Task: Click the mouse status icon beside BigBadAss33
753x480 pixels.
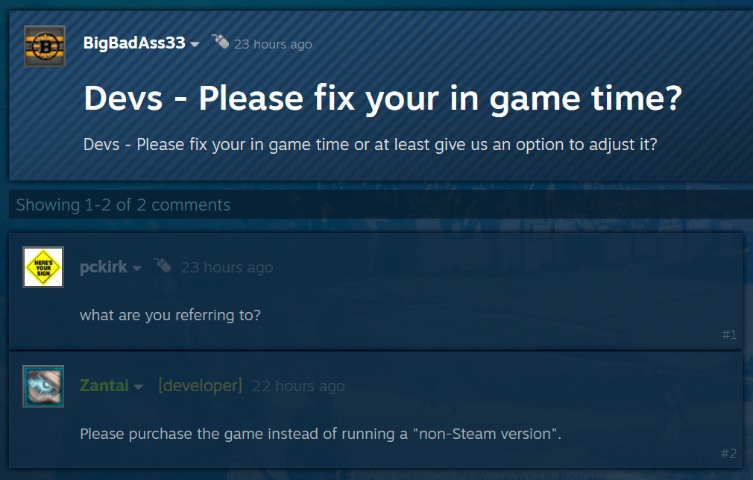Action: [220, 42]
